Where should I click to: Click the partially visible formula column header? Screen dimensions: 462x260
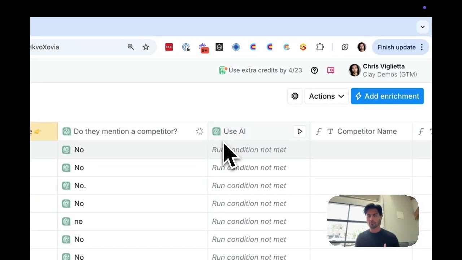(x=422, y=131)
